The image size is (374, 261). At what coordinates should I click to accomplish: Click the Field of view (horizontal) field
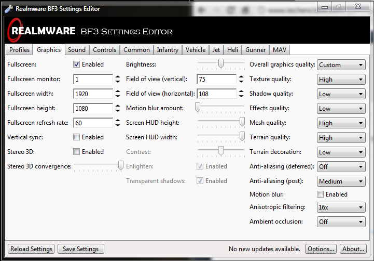coord(217,94)
